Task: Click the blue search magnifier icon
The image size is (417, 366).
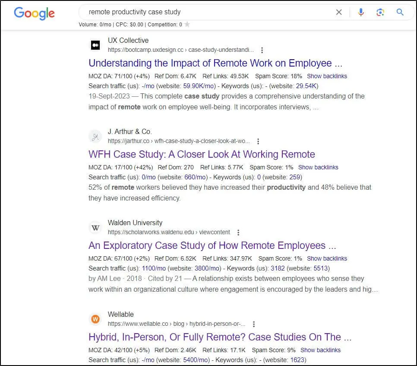Action: tap(399, 12)
